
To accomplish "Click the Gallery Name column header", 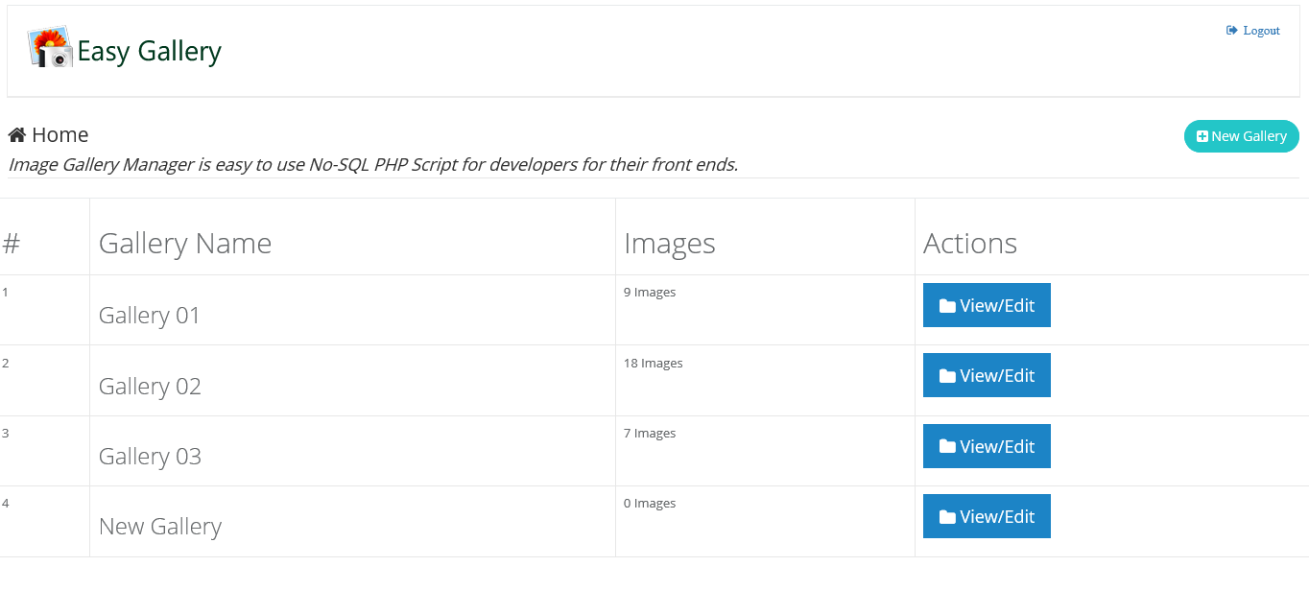I will (185, 244).
